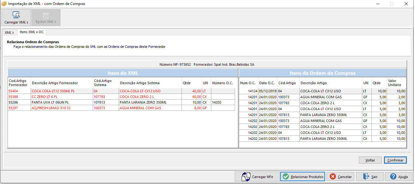Screen dimensions: 415x184
Task: Click the Descrição Artigo Fornecedor column header
Action: [62, 83]
